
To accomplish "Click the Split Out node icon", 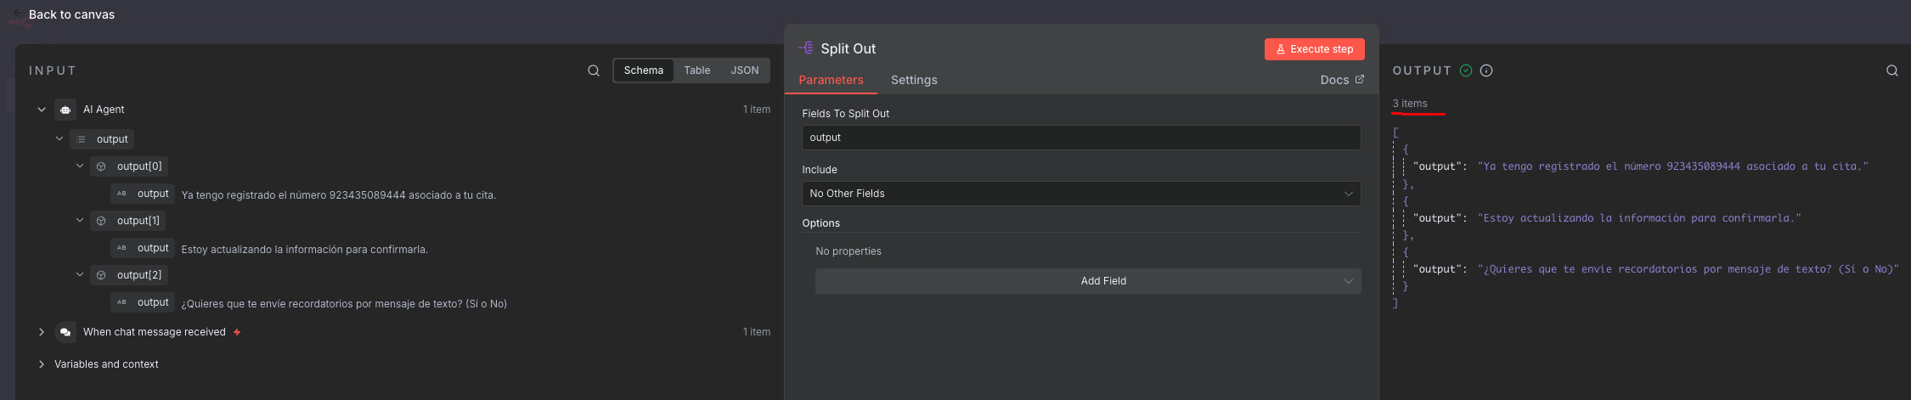I will (806, 48).
